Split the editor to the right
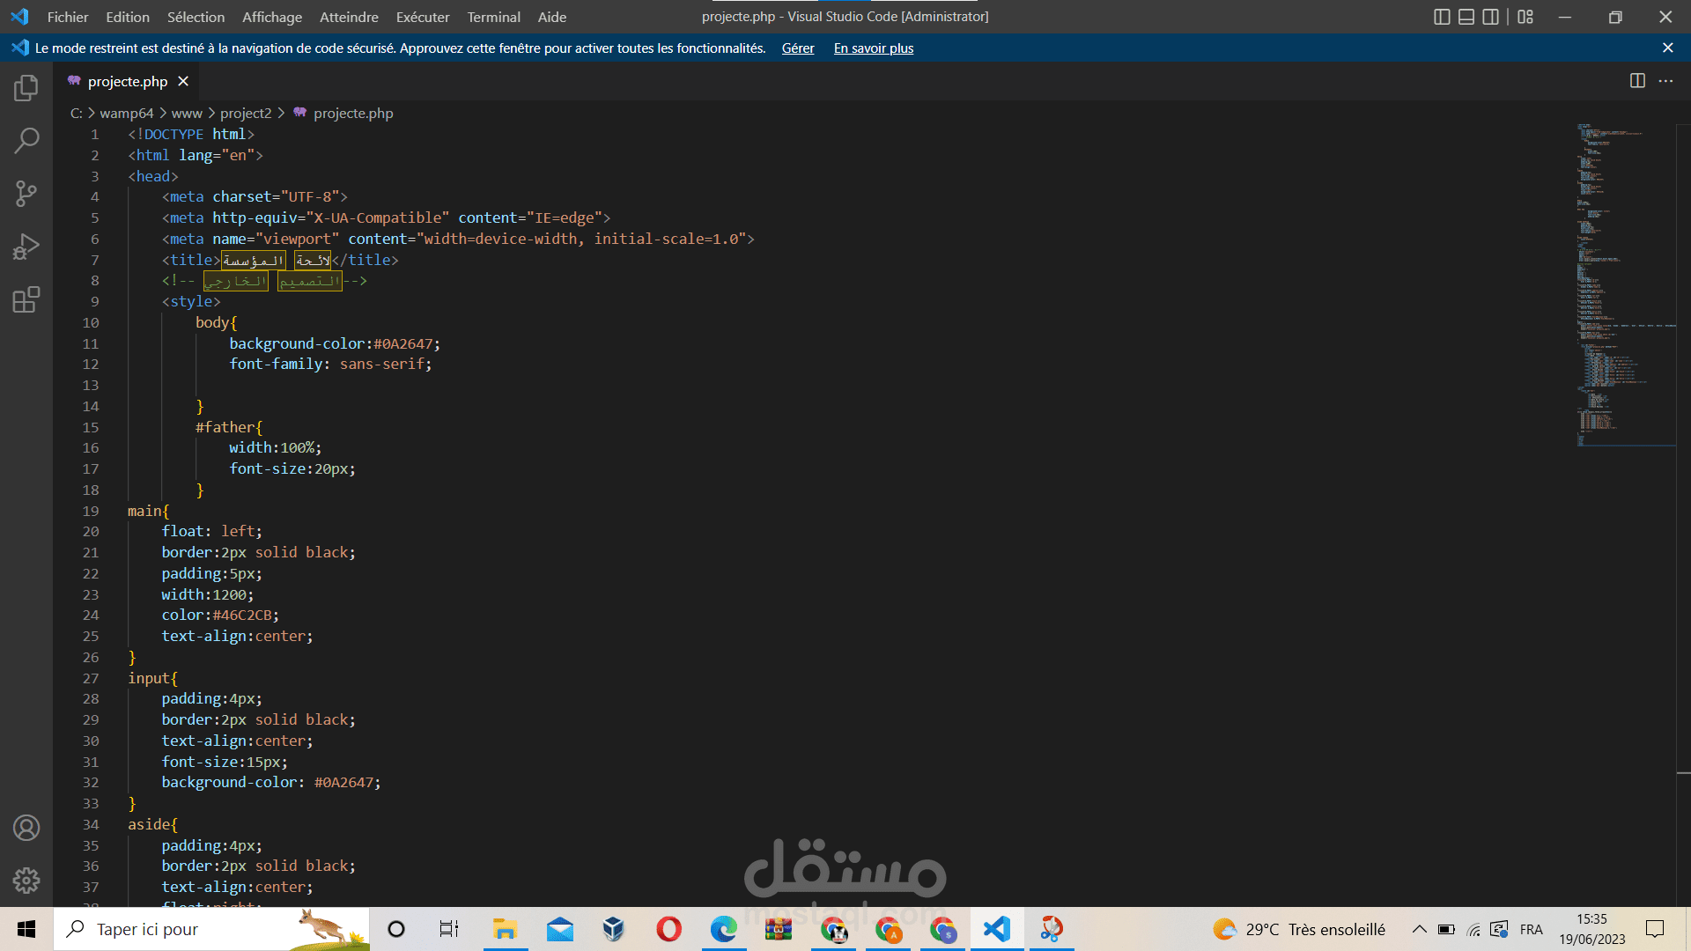Viewport: 1691px width, 951px height. click(1637, 81)
